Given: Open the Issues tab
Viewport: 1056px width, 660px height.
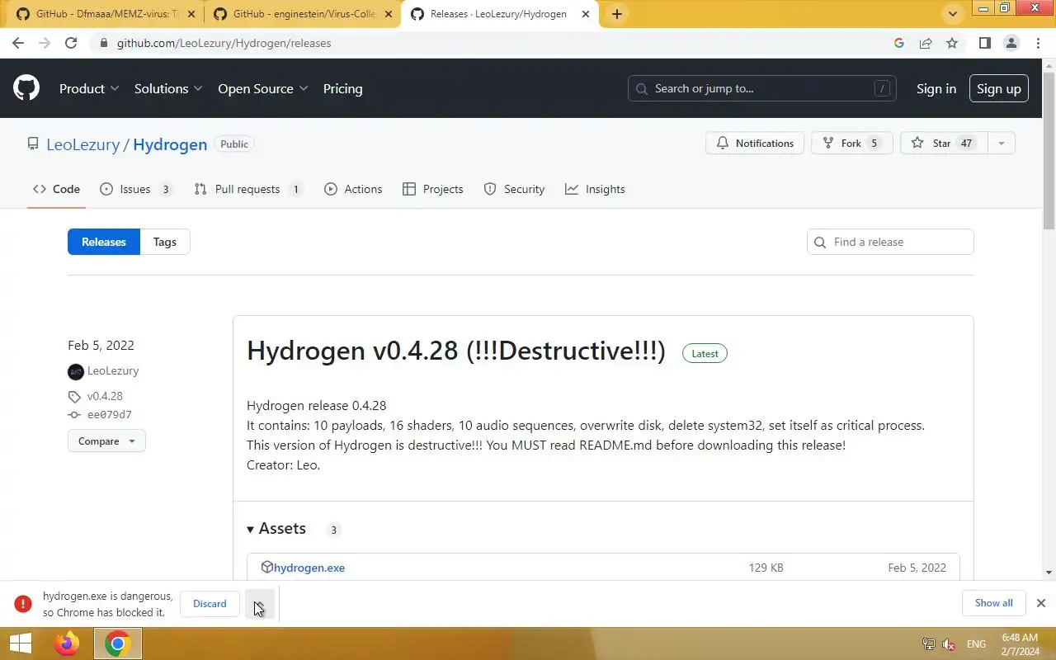Looking at the screenshot, I should [135, 189].
